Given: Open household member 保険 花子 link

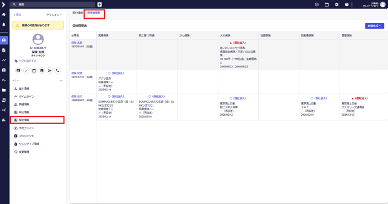Looking at the screenshot, I should 77,97.
